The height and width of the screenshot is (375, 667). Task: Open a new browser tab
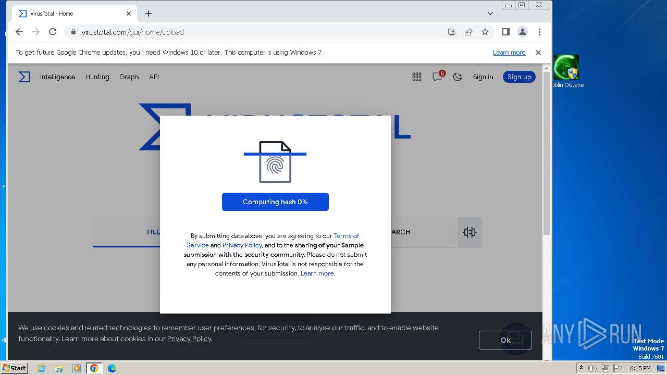[x=149, y=14]
